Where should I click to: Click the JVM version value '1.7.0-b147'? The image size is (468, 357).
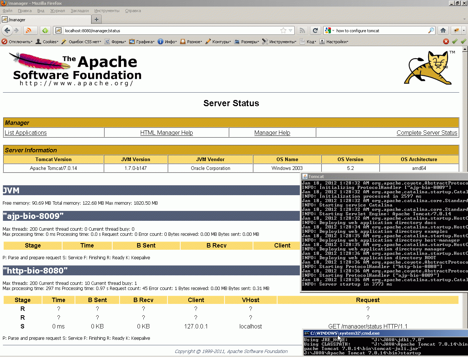(136, 168)
